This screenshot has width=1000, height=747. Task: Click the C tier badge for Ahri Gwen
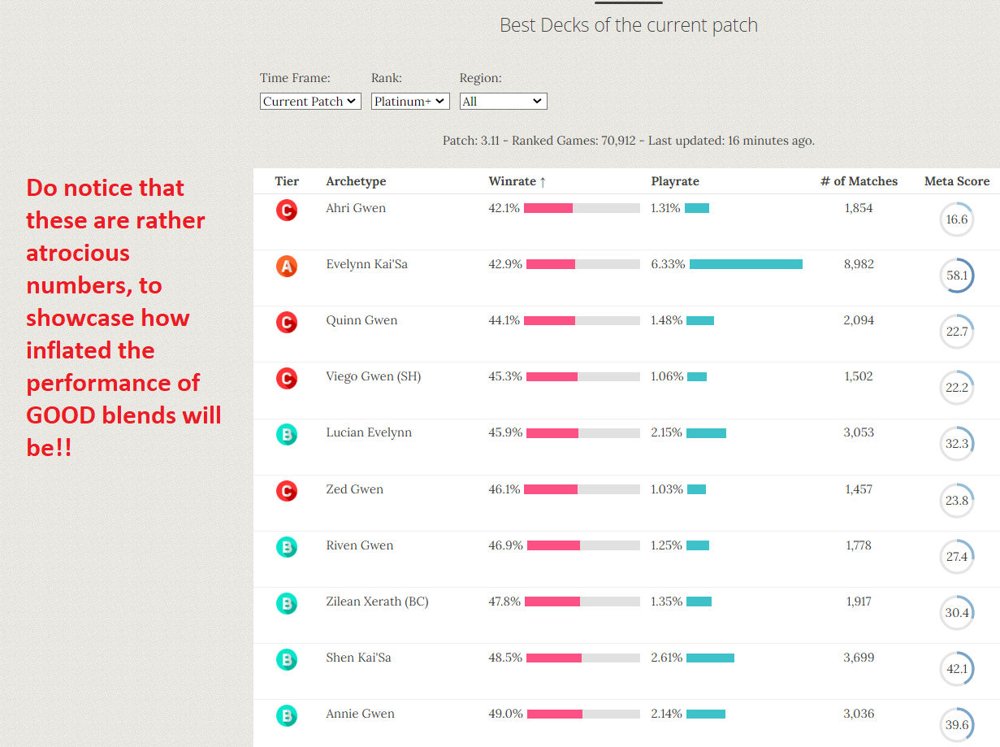coord(286,211)
